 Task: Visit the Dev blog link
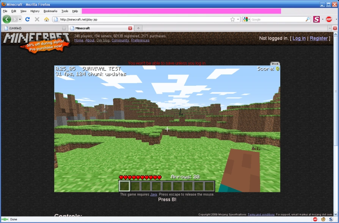[103, 40]
